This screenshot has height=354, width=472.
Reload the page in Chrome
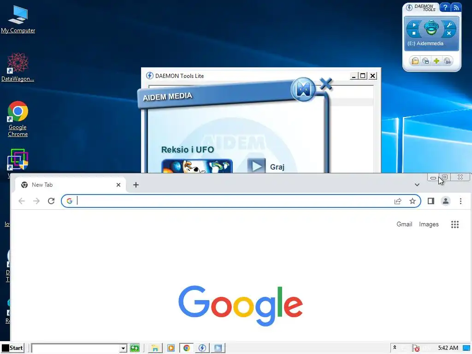coord(51,201)
